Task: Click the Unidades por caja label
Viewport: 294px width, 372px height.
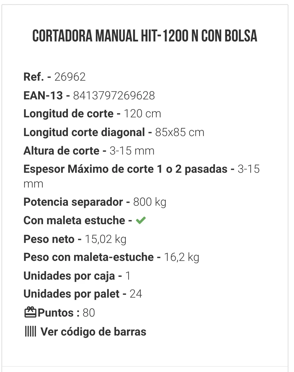Action: pos(69,276)
